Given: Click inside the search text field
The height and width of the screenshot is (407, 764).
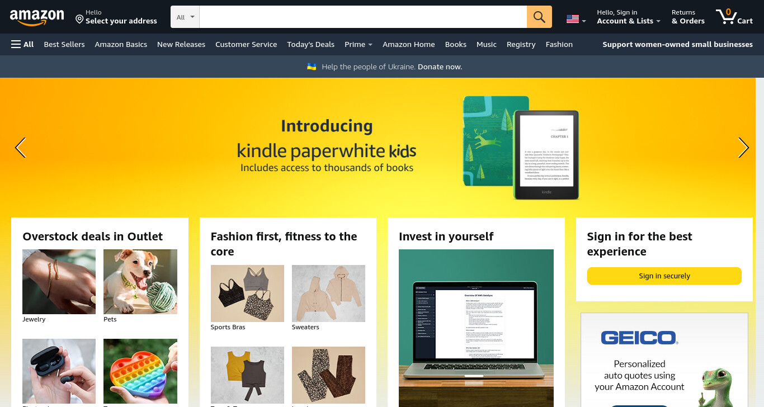Looking at the screenshot, I should pos(363,17).
